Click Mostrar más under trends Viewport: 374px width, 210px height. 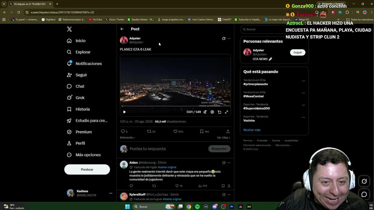(x=252, y=130)
